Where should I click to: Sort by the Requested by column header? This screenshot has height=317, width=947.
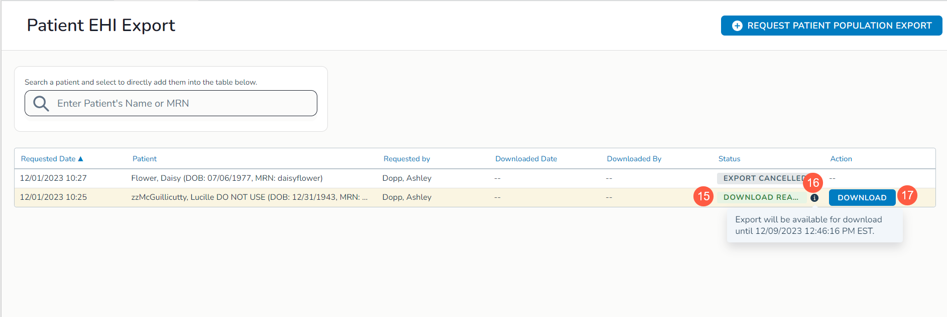tap(407, 159)
